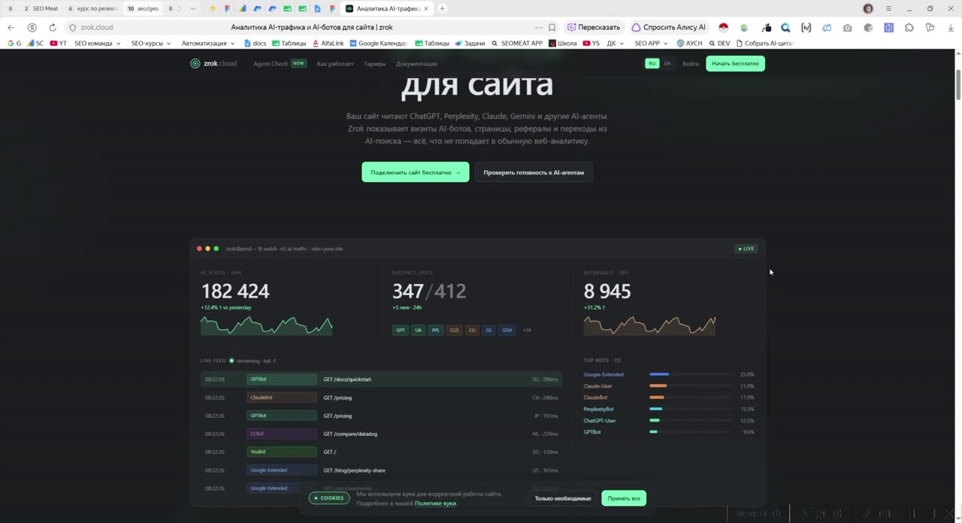Open the browser profile avatar
The image size is (962, 523).
click(868, 8)
